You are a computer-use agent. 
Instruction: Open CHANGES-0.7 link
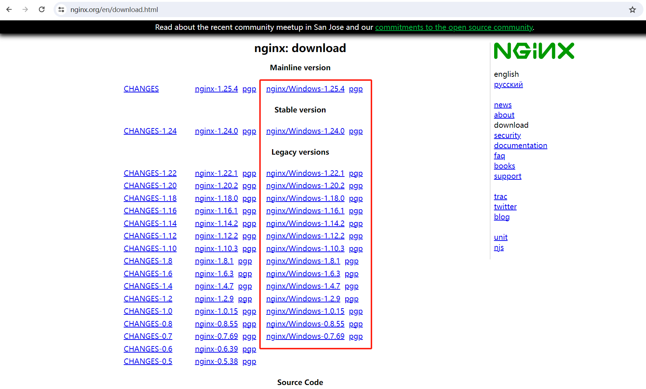148,336
